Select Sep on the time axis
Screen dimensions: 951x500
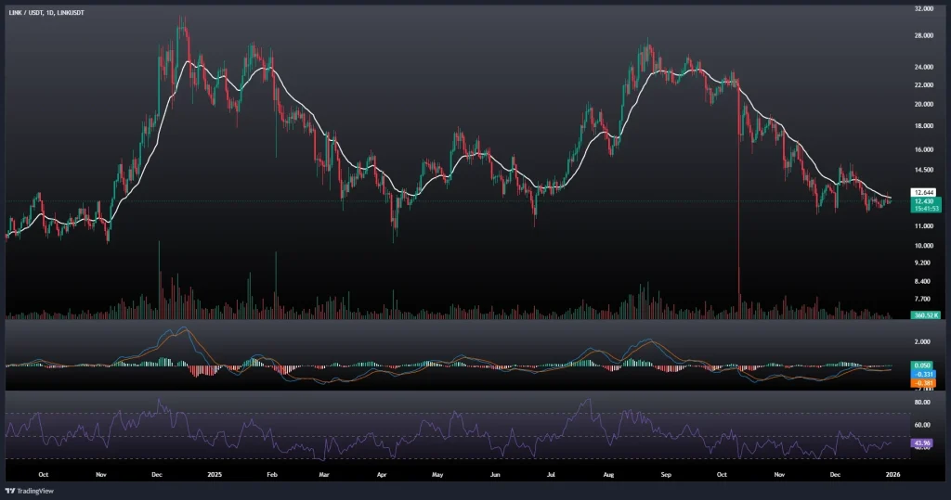coord(665,473)
